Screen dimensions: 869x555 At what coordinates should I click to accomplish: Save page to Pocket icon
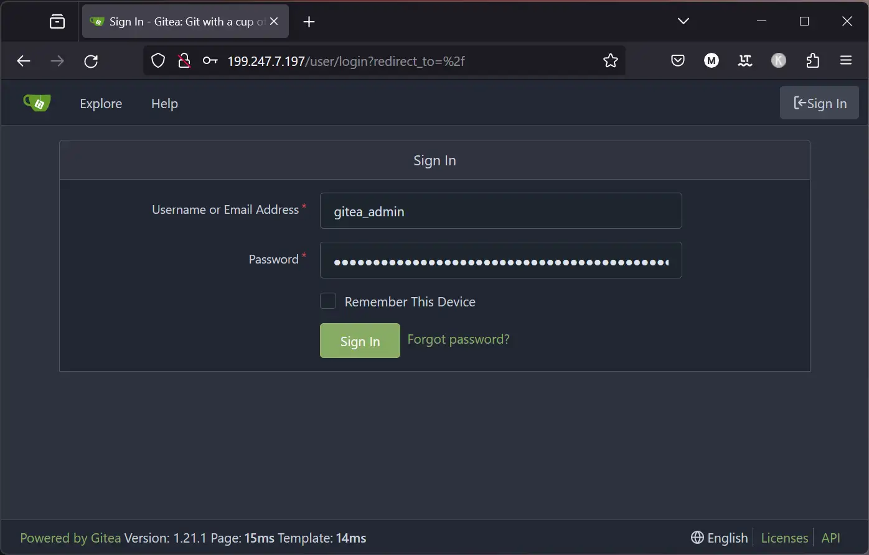[x=678, y=61]
